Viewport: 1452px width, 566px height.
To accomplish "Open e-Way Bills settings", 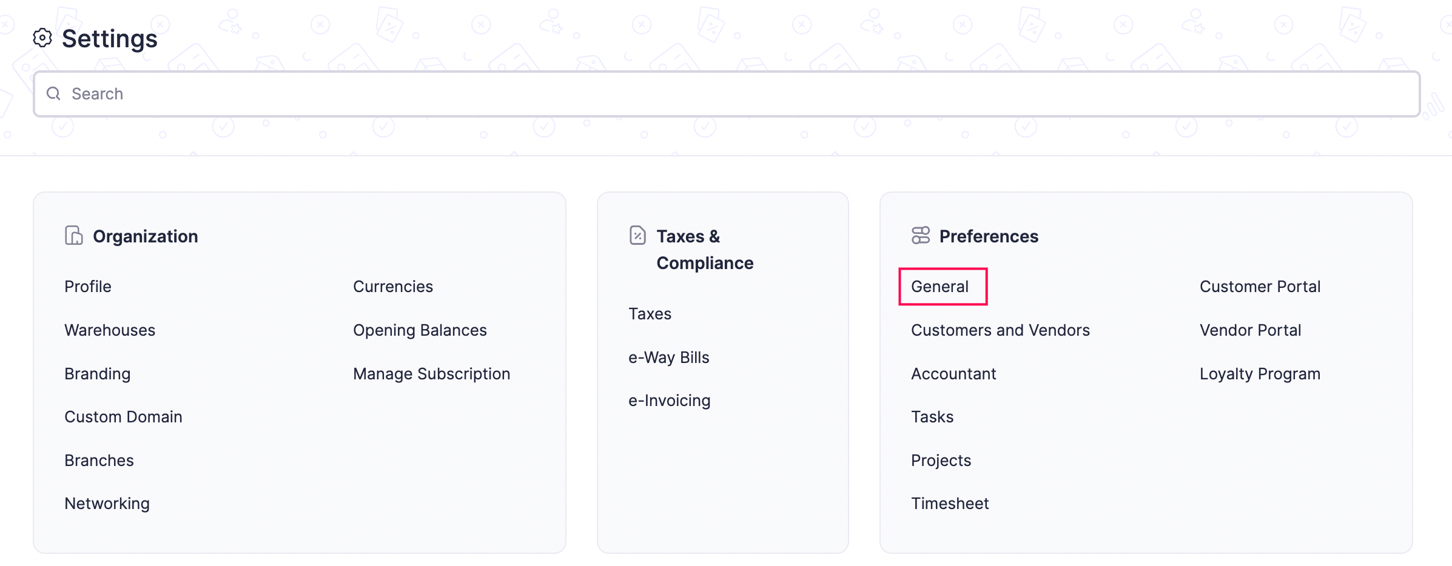I will (669, 357).
